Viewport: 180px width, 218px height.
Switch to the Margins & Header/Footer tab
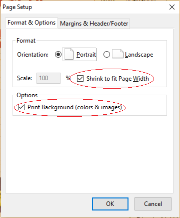click(x=94, y=24)
